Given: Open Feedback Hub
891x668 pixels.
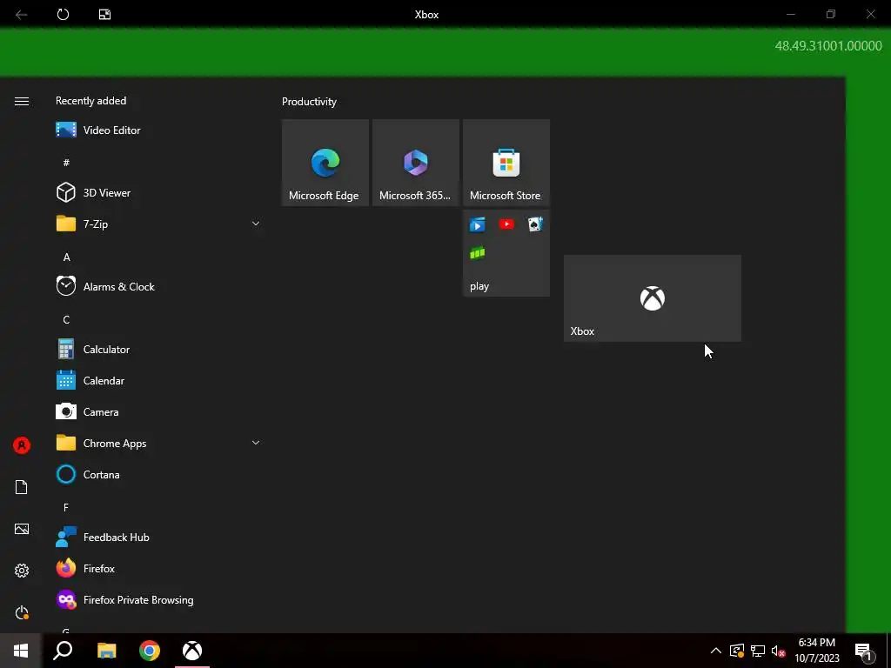Looking at the screenshot, I should [157, 537].
